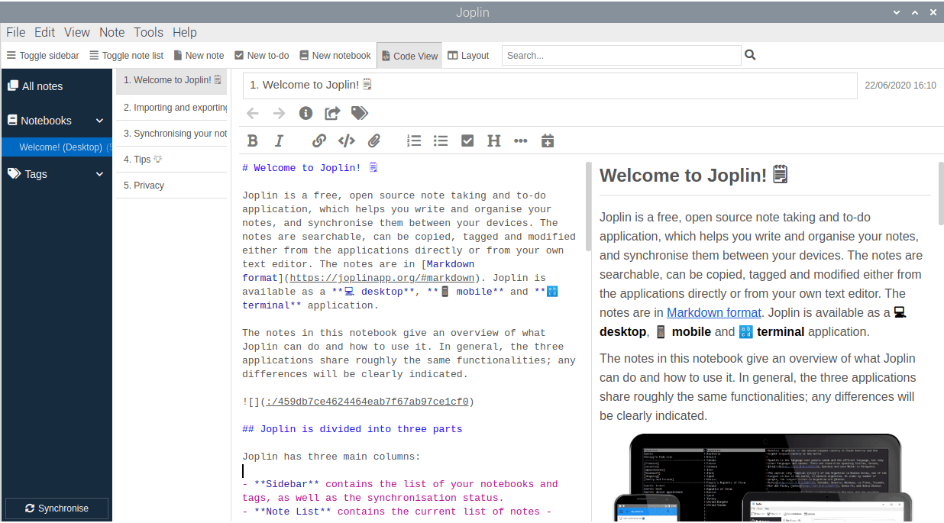Viewport: 944px width, 523px height.
Task: Click 'Welcome to Joplin!' preview heading
Action: tap(693, 175)
